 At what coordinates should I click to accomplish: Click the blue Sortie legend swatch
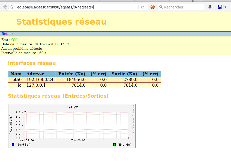(13, 145)
